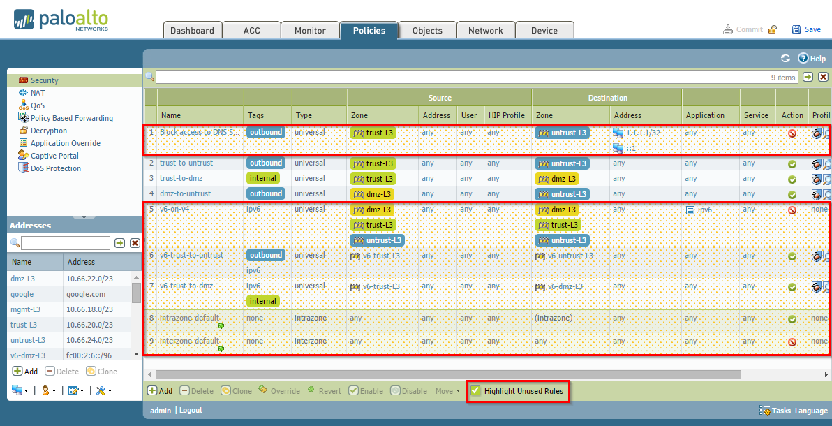Collapse the panel splitter above Addresses

pyautogui.click(x=84, y=217)
